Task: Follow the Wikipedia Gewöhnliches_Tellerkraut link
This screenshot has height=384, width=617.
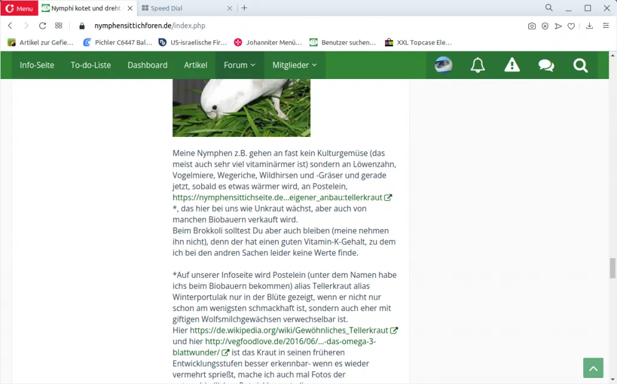Action: tap(294, 330)
